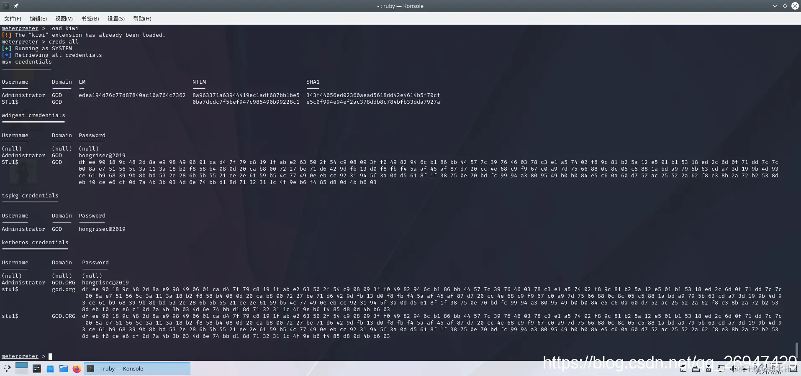Viewport: 801px width, 376px height.
Task: Click the "msv credentials" heading
Action: pyautogui.click(x=27, y=62)
